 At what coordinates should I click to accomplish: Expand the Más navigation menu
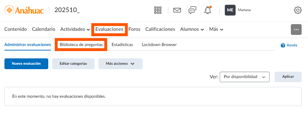tap(216, 29)
